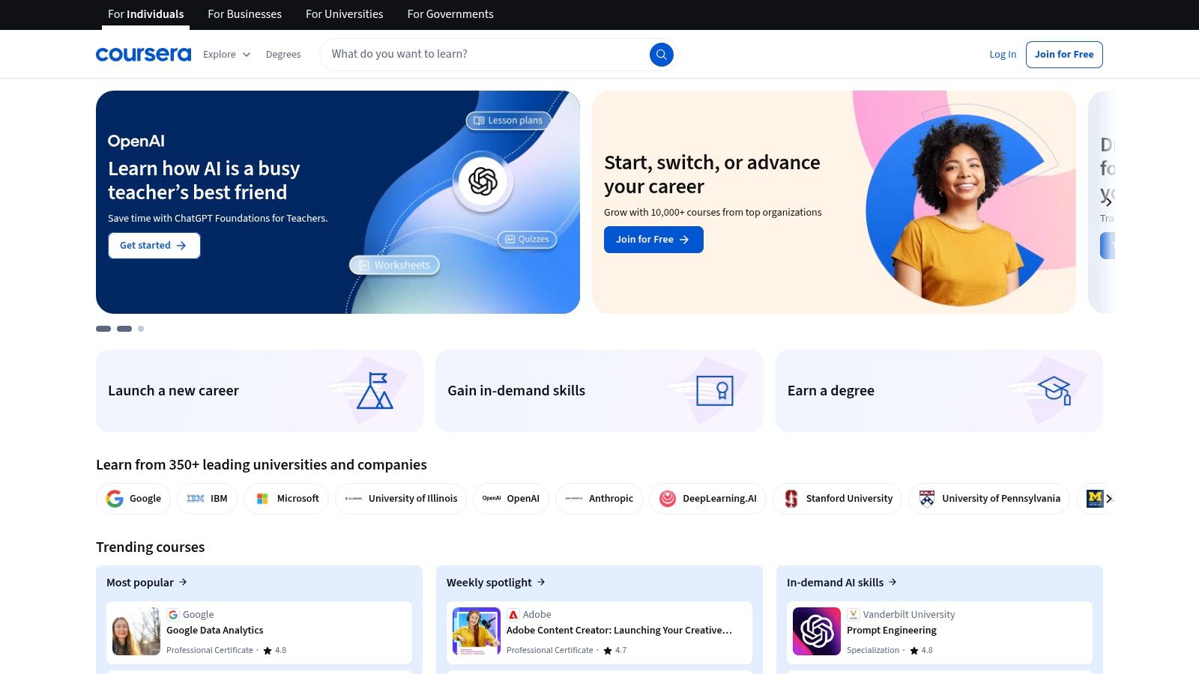Advance the carousel with the right chevron
Screen dimensions: 1199x674
click(x=1108, y=201)
